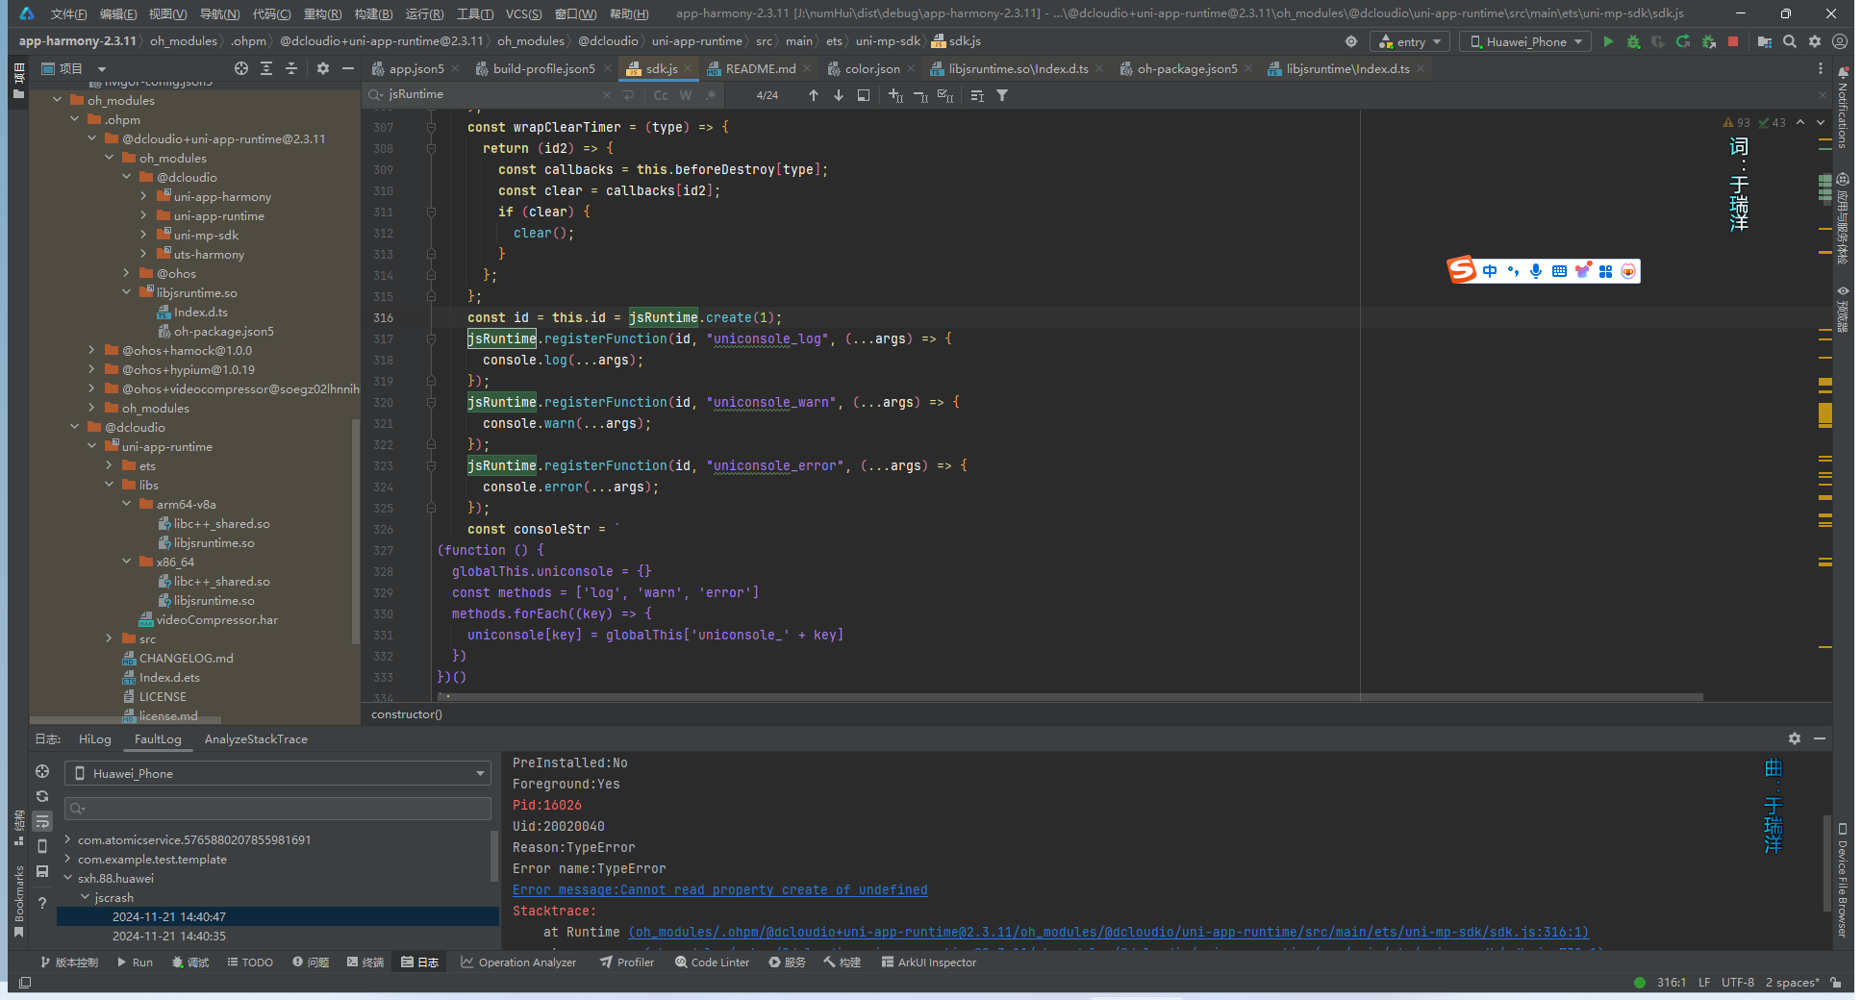Collapse jscrash log node
The height and width of the screenshot is (1000, 1862).
click(85, 897)
